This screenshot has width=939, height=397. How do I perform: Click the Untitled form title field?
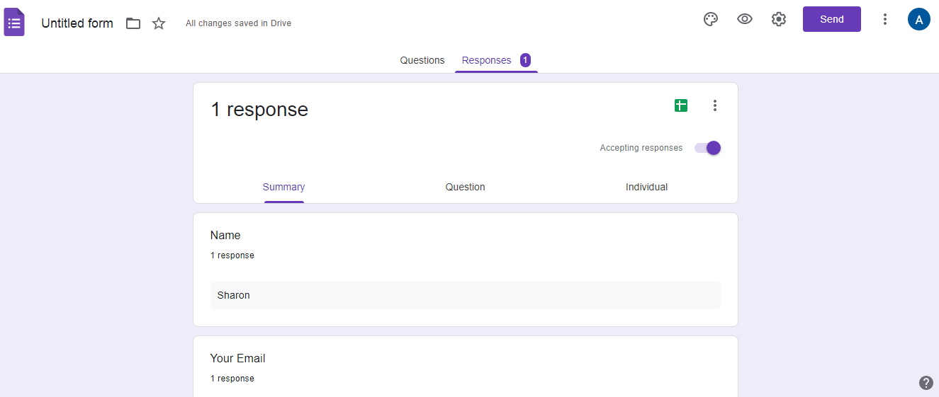77,23
